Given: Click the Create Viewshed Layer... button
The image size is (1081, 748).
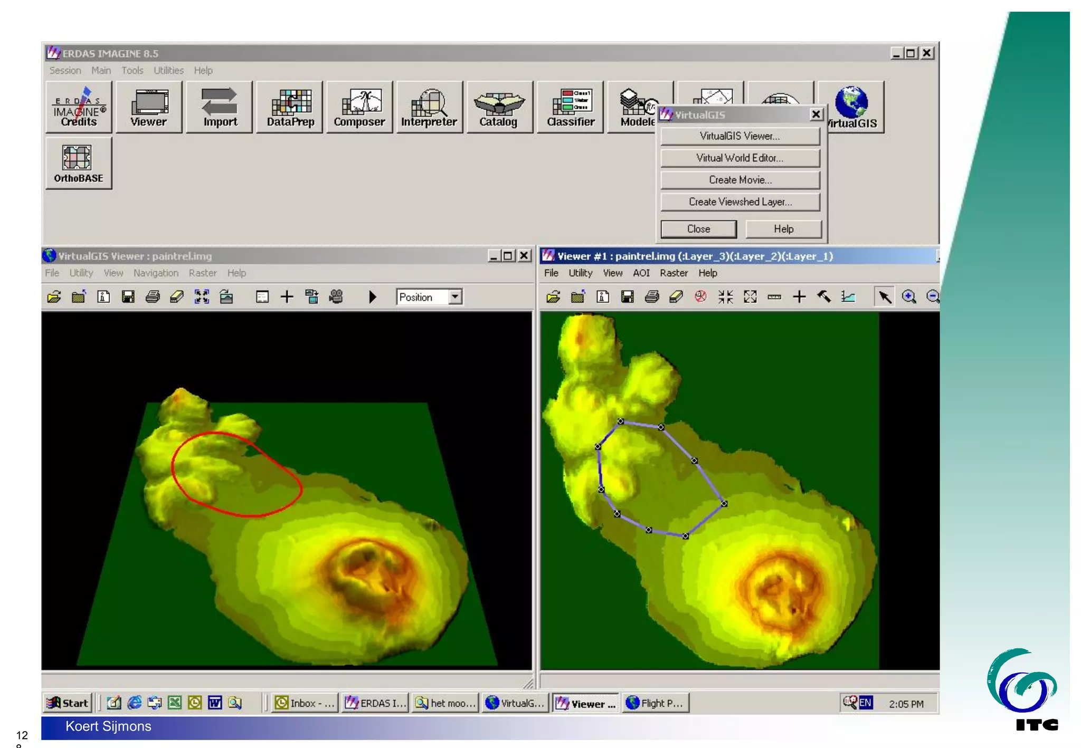Looking at the screenshot, I should tap(740, 202).
